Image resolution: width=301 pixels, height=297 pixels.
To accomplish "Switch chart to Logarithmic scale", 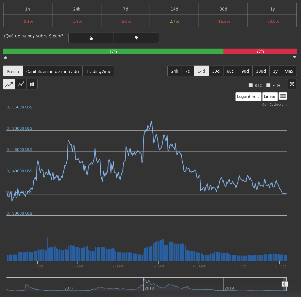I will pos(248,97).
